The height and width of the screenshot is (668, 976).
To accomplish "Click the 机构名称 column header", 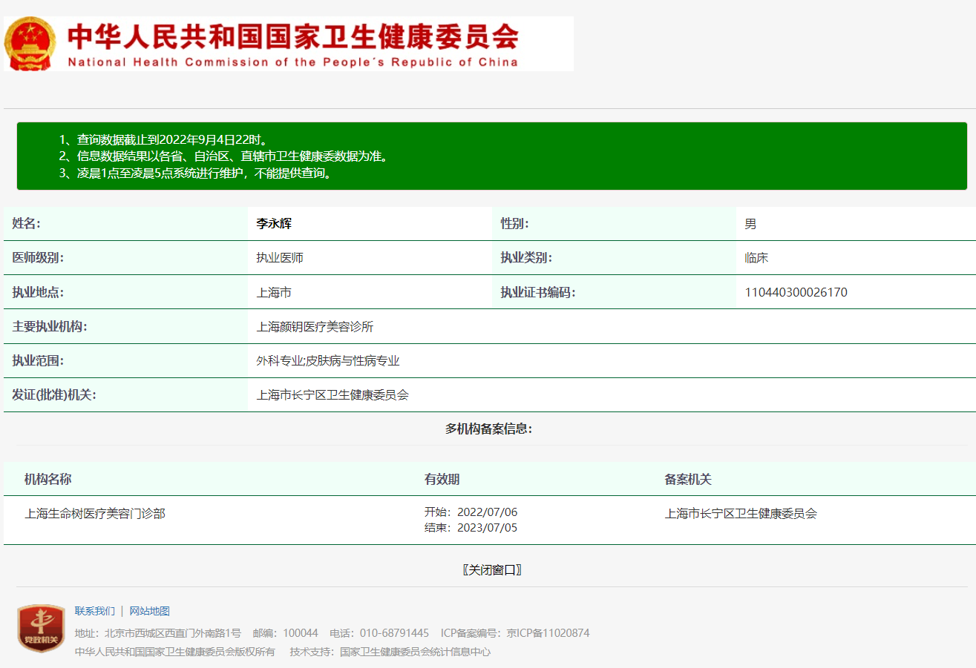I will [x=48, y=479].
